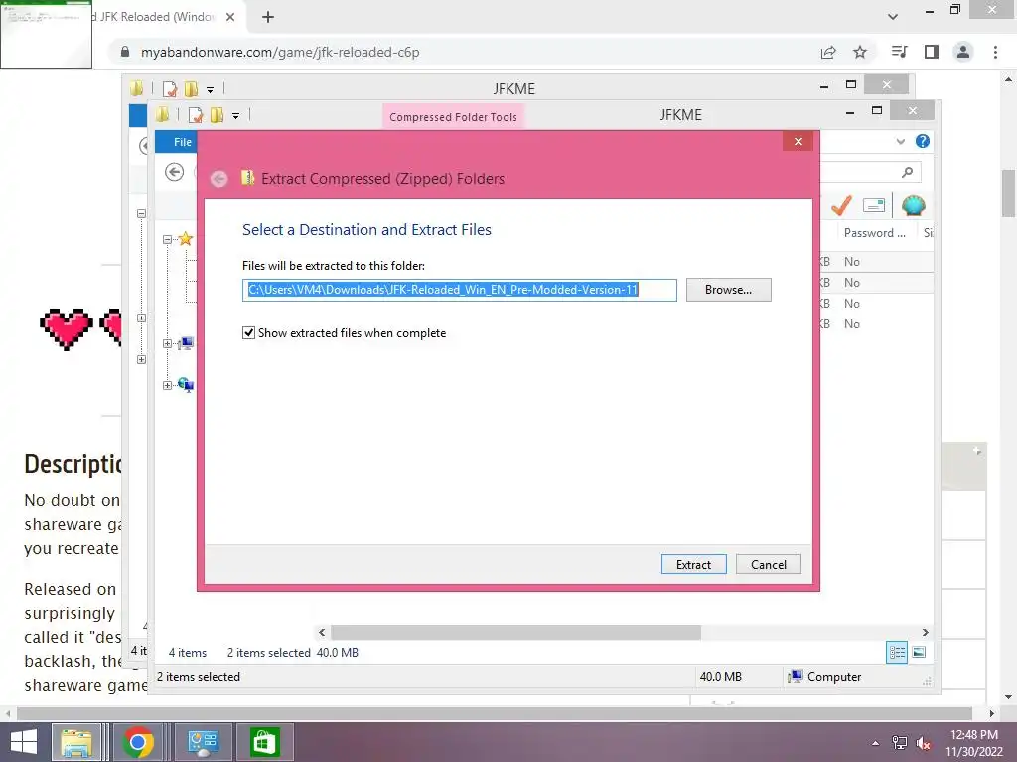This screenshot has height=762, width=1017.
Task: Open the Windows Start menu
Action: coord(24,742)
